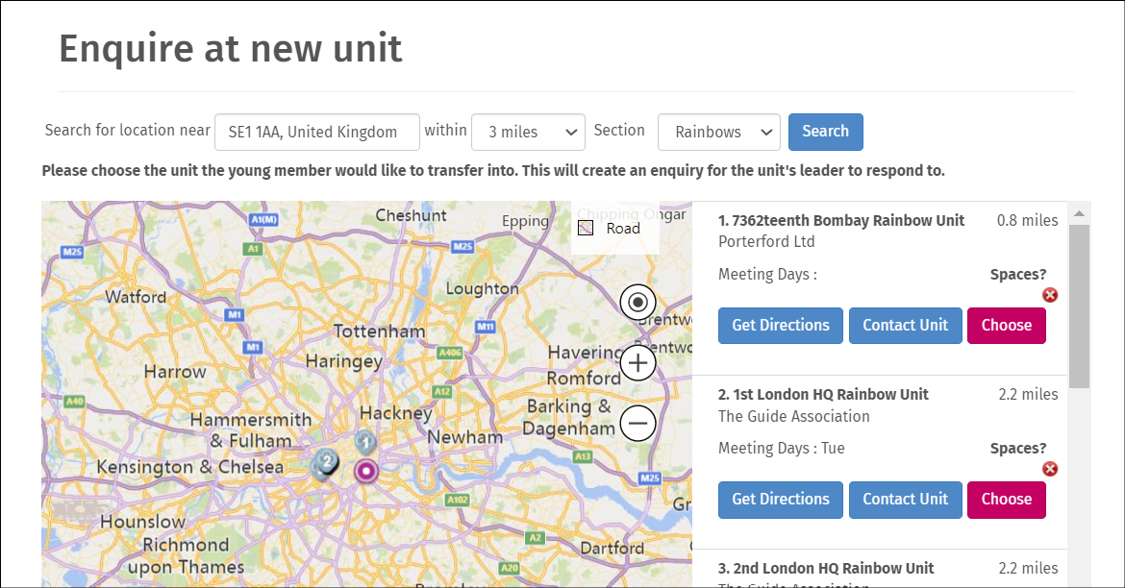Image resolution: width=1125 pixels, height=588 pixels.
Task: Open the within distance dropdown
Action: pos(528,132)
